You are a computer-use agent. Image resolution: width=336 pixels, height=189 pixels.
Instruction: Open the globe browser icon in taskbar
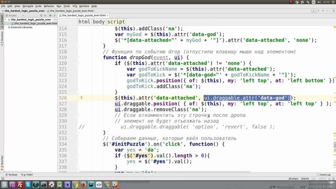pyautogui.click(x=36, y=184)
